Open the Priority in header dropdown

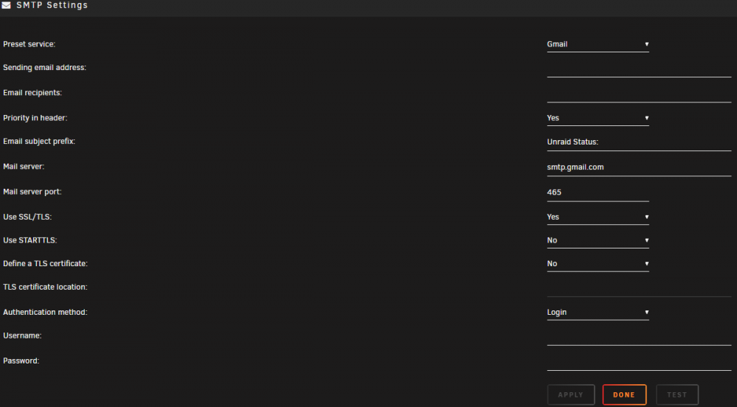[x=598, y=118]
